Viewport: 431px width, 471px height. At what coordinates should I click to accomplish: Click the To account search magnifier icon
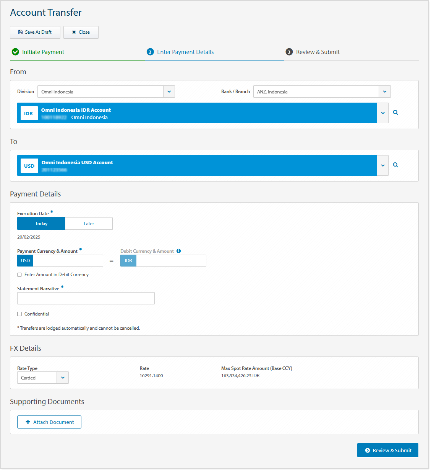point(395,165)
